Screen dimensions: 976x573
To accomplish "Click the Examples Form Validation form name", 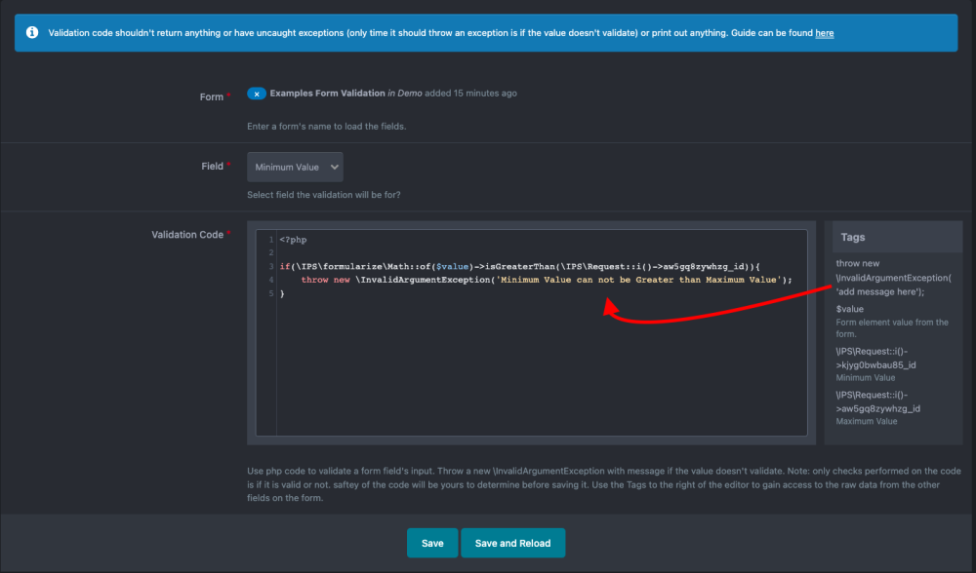I will [x=327, y=94].
